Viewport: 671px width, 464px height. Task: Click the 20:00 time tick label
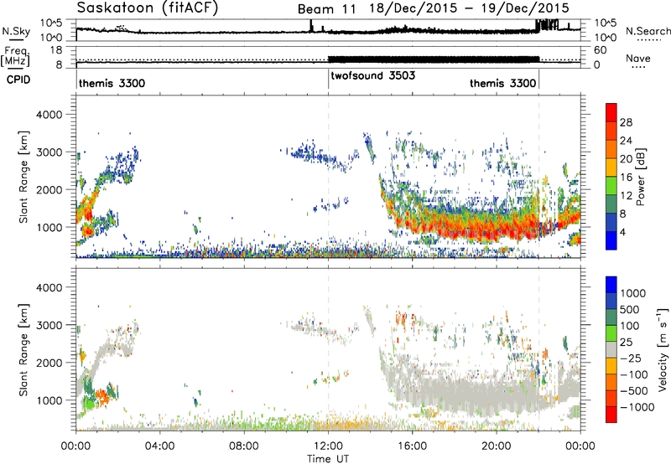497,446
